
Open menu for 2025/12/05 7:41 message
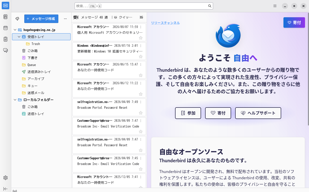[x=141, y=177]
